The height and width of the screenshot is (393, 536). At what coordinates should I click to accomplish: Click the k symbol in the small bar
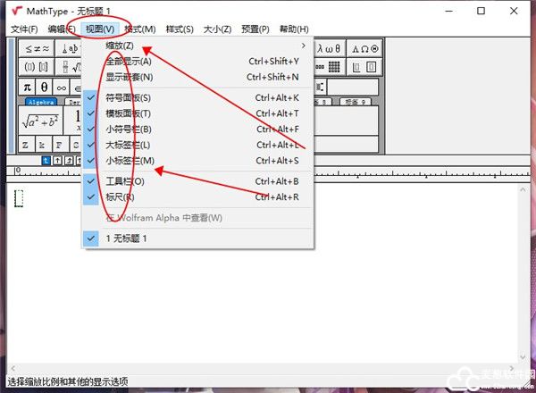coord(43,145)
